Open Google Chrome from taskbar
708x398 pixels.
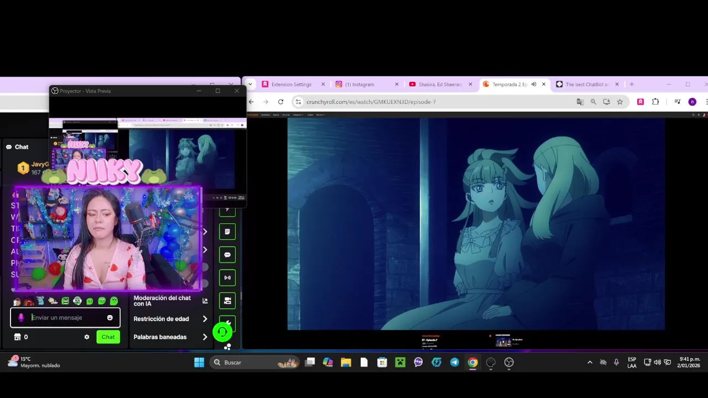[472, 363]
